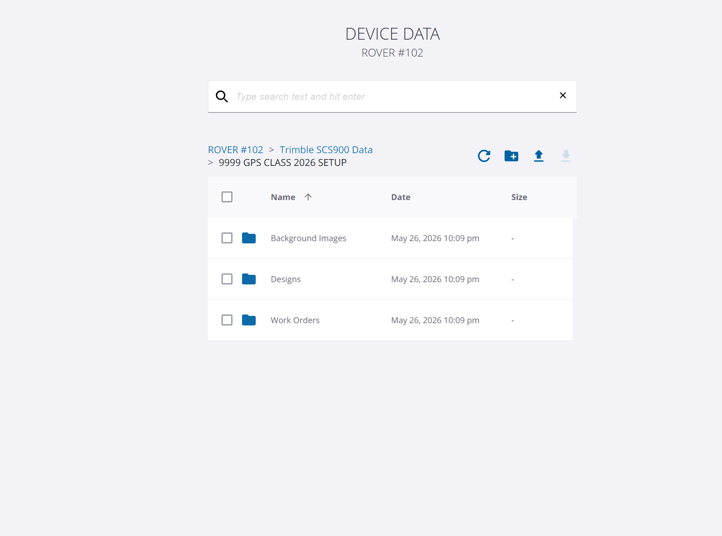This screenshot has width=722, height=536.
Task: Clear search with the X icon
Action: coord(563,95)
